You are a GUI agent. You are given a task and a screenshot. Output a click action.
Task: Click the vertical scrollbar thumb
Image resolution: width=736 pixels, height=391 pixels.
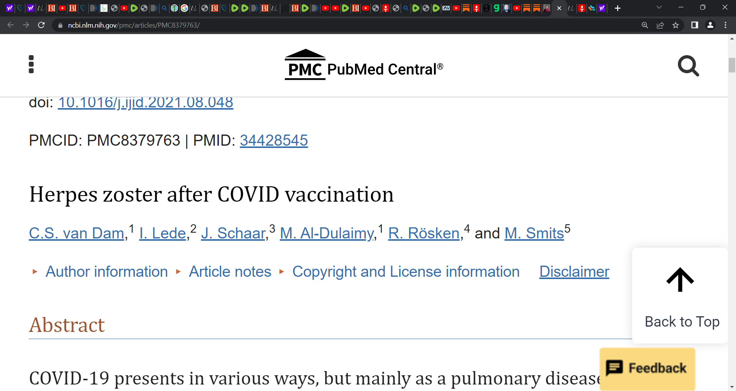pos(732,65)
